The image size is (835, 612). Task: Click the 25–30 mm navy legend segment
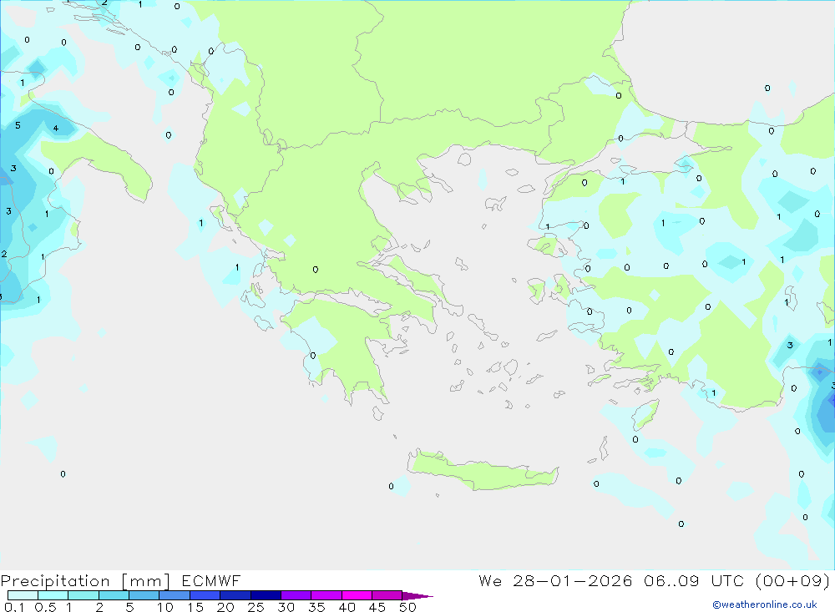(x=266, y=595)
